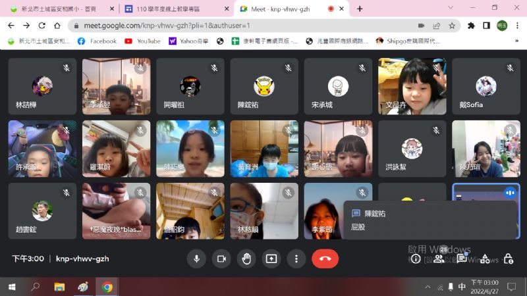Select 林慈韻 video tile
This screenshot has width=527, height=296.
click(x=264, y=210)
